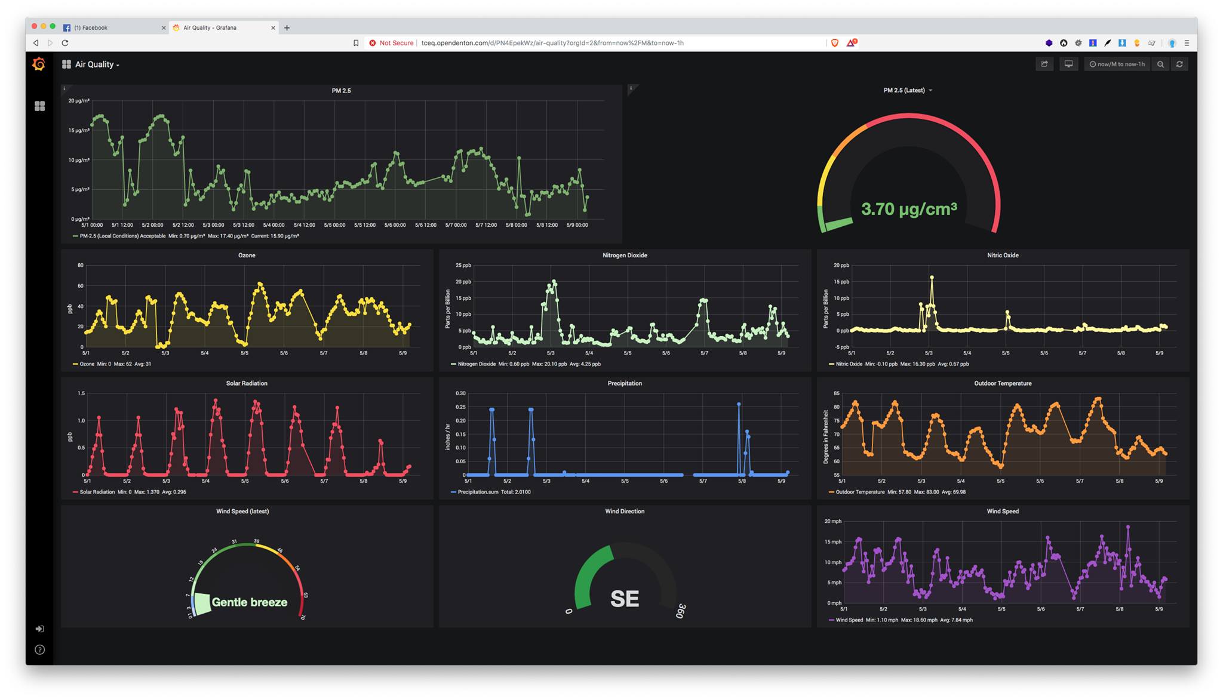1223x699 pixels.
Task: Open the now/M to now-1h time picker
Action: [x=1117, y=64]
